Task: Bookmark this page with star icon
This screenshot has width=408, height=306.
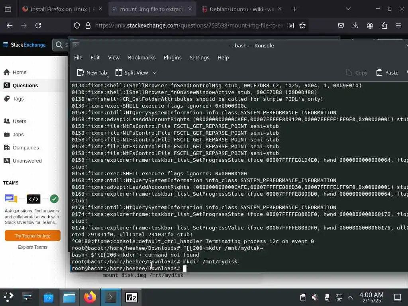Action: (x=302, y=25)
